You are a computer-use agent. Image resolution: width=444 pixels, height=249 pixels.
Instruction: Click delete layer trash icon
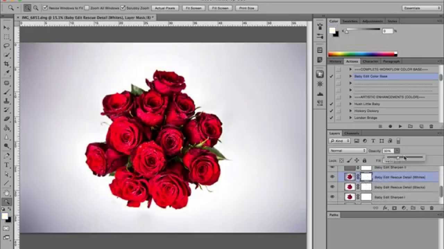(x=432, y=208)
